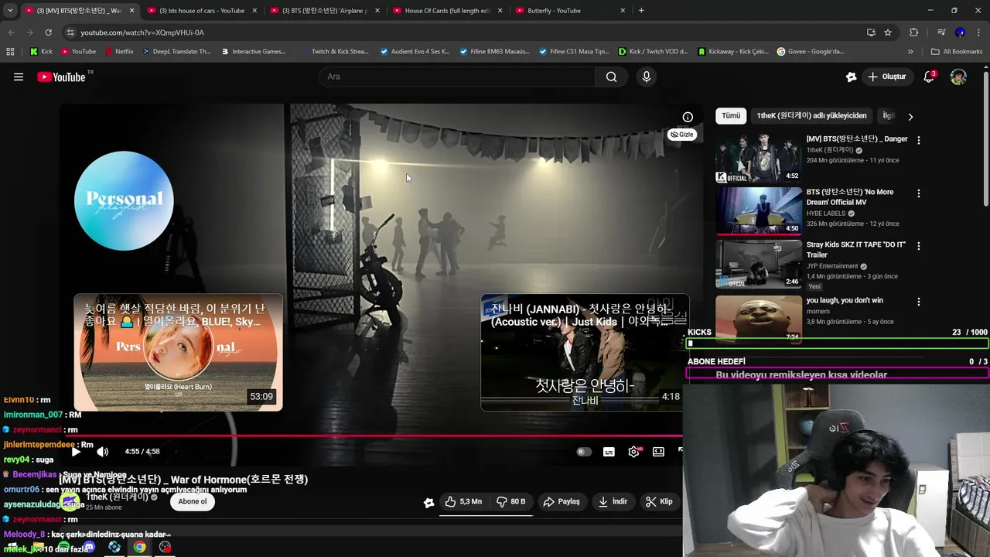Open options menu for BTS Danger video
This screenshot has height=557, width=990.
[918, 141]
